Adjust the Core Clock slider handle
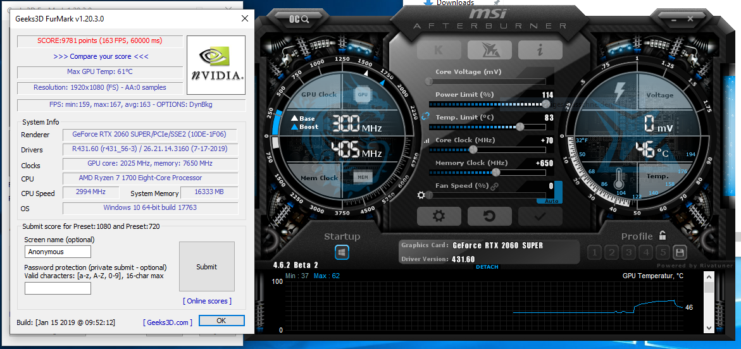 (x=473, y=150)
